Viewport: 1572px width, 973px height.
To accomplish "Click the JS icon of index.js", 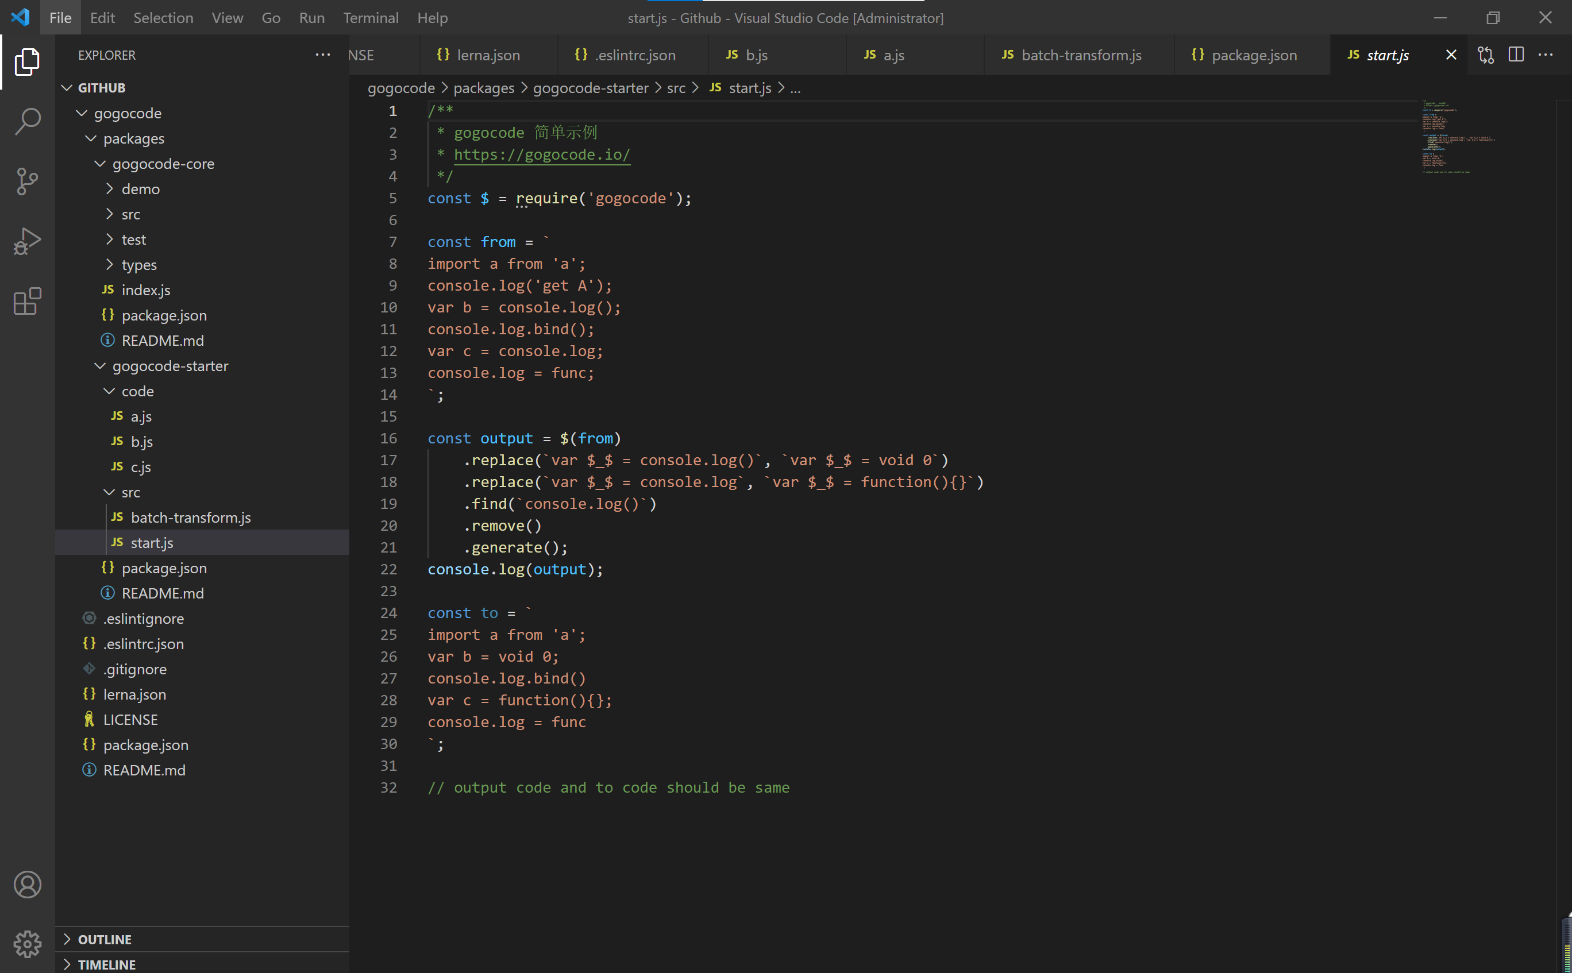I will 108,289.
